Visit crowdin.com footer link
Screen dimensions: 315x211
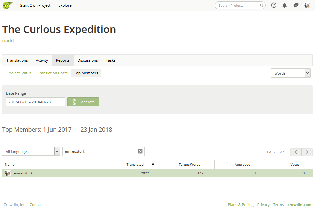pyautogui.click(x=299, y=205)
